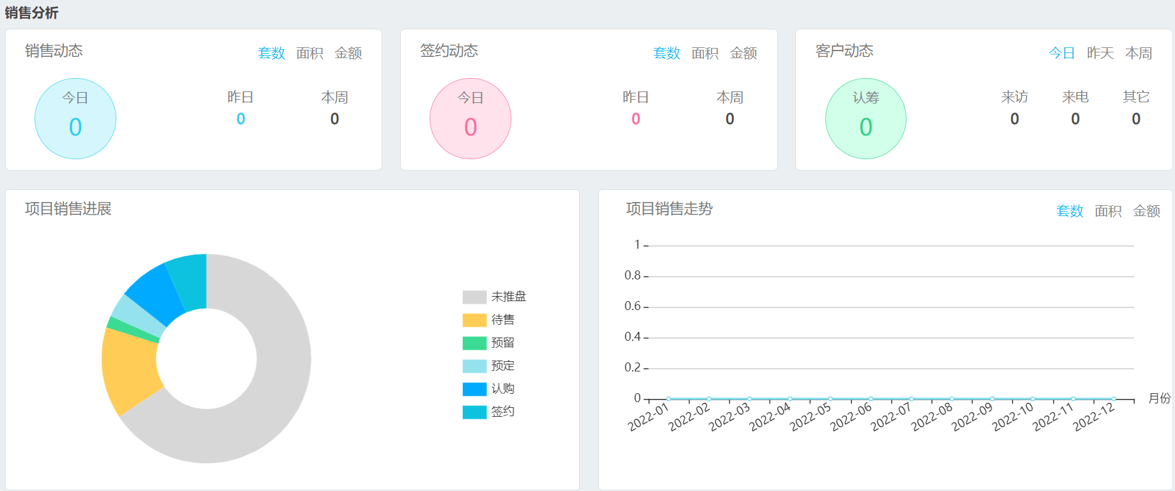Image resolution: width=1175 pixels, height=491 pixels.
Task: Select 套数 tab in 销售动态 card
Action: (x=271, y=53)
